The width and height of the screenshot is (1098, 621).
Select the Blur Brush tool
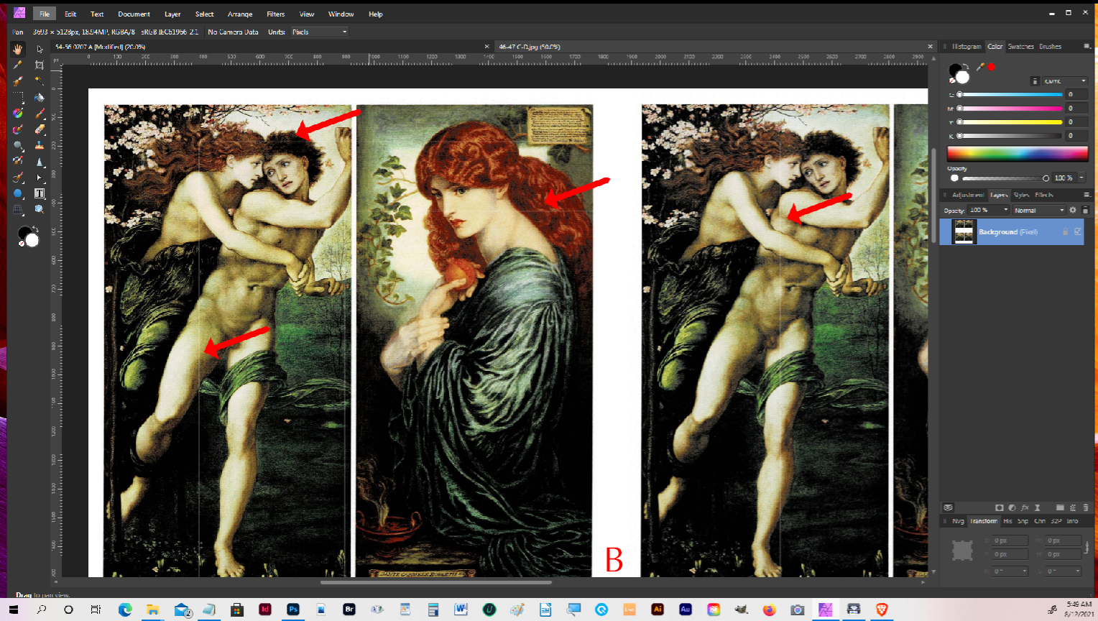click(x=40, y=160)
